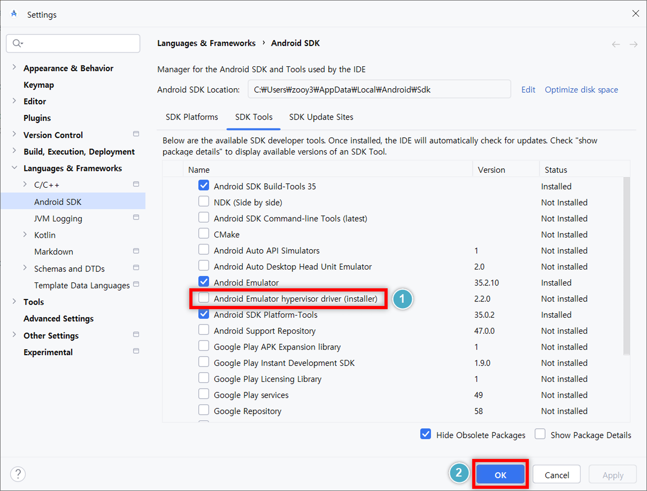Click project-level icon beside JVM Logging

136,217
